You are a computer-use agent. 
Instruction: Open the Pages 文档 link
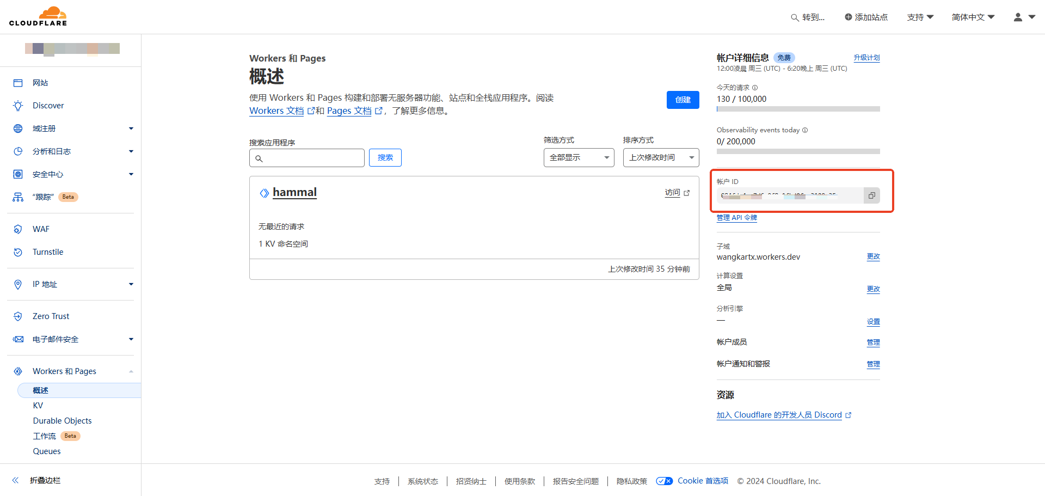click(349, 111)
